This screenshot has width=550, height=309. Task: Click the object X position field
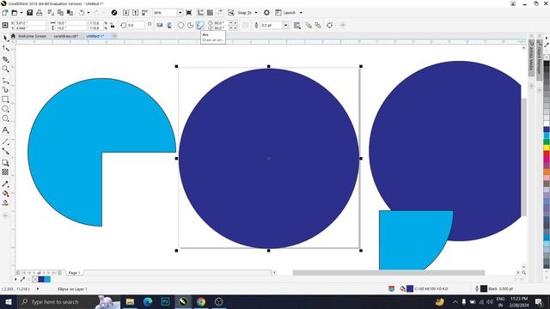click(x=31, y=23)
